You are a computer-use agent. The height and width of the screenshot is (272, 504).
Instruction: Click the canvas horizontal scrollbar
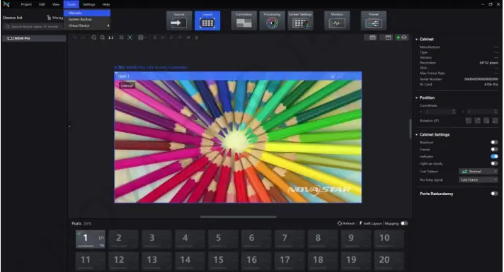[x=238, y=217]
